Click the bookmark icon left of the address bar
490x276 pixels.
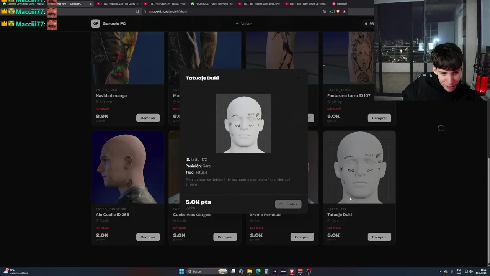[x=137, y=11]
